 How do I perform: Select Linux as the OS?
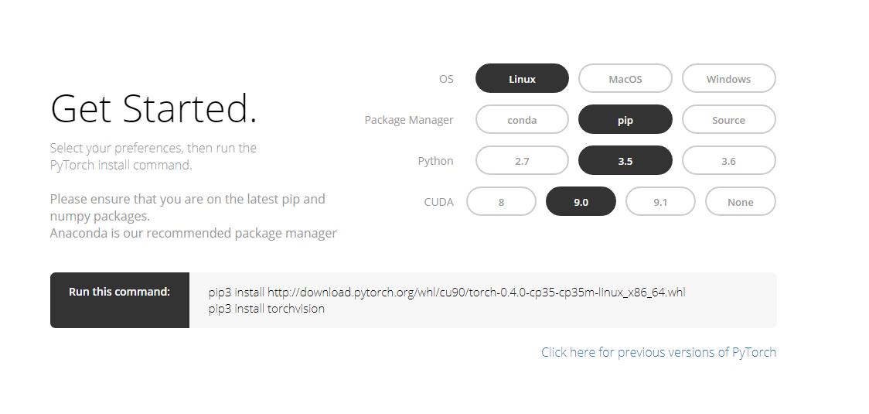point(522,78)
